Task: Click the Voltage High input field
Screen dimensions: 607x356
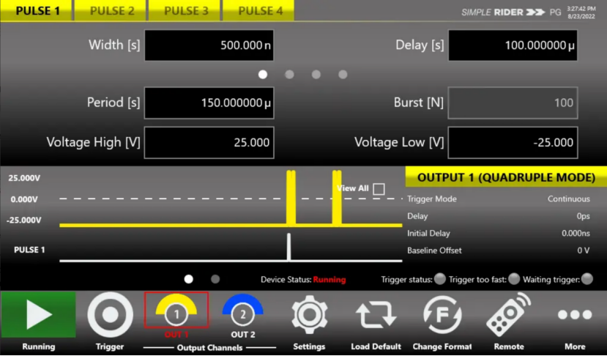Action: point(209,142)
